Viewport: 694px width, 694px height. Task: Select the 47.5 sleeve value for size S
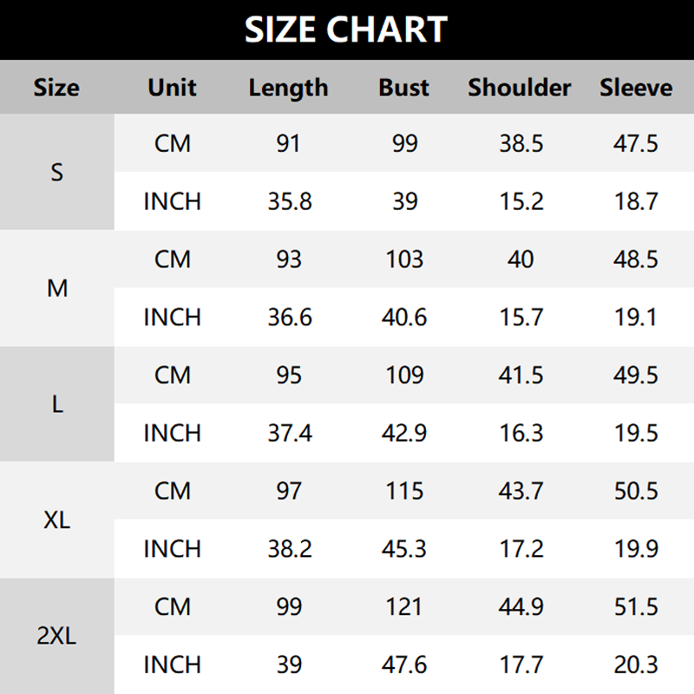636,143
